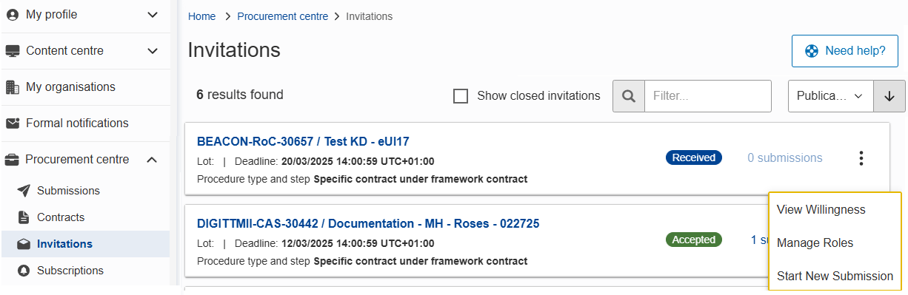Expand the My profile section
Viewport: 908px width, 295px height.
coord(153,15)
